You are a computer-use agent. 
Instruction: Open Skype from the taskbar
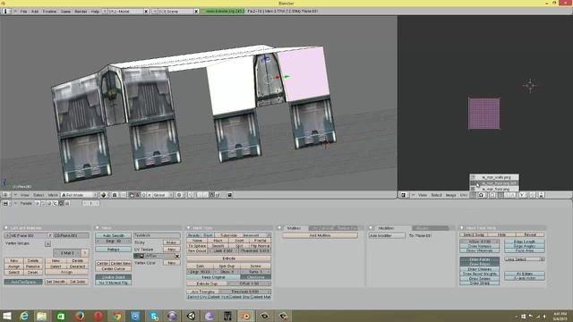coord(154,316)
